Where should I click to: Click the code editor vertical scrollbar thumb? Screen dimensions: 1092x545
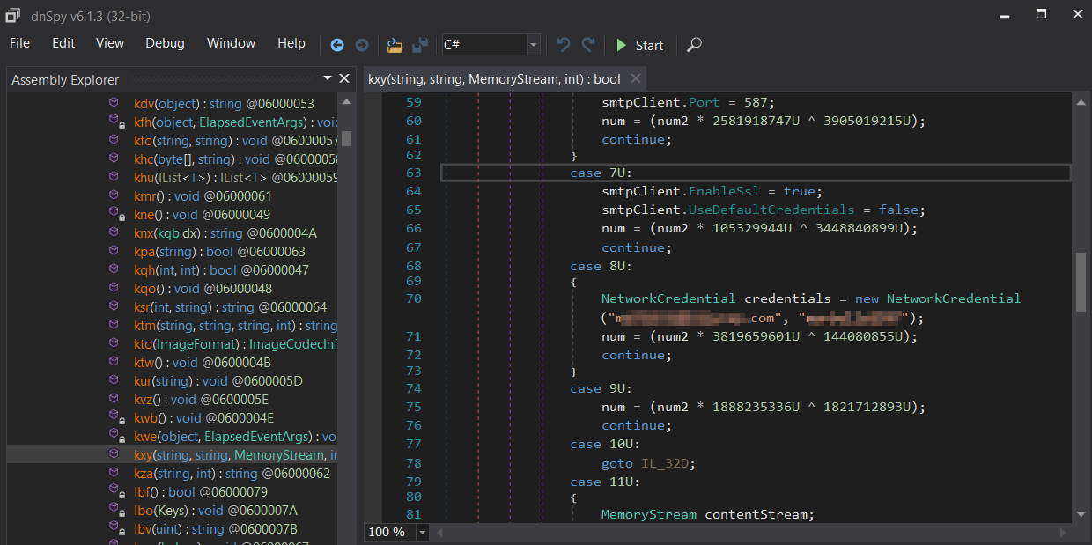point(1081,282)
